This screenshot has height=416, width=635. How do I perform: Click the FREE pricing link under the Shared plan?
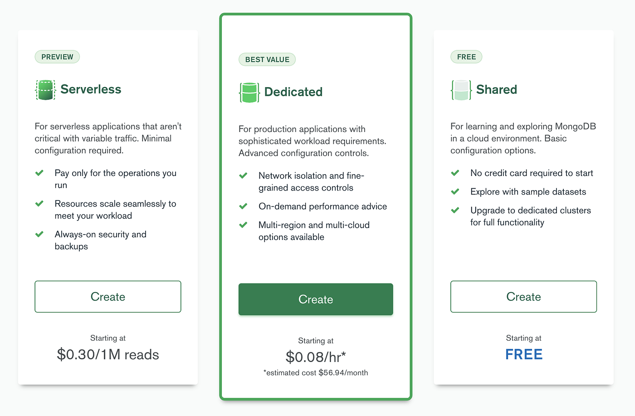point(523,354)
